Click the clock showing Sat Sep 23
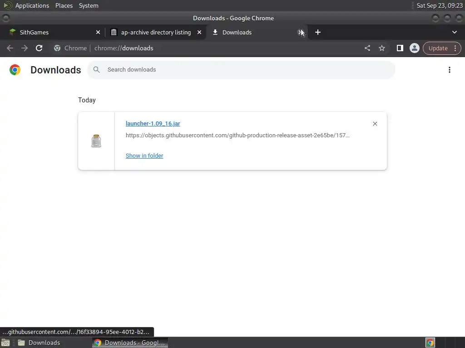Image resolution: width=465 pixels, height=348 pixels. click(x=440, y=5)
